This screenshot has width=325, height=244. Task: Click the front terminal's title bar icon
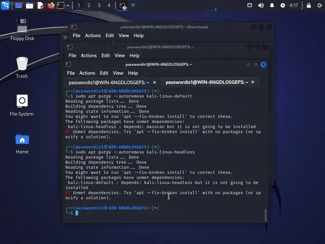(x=68, y=64)
